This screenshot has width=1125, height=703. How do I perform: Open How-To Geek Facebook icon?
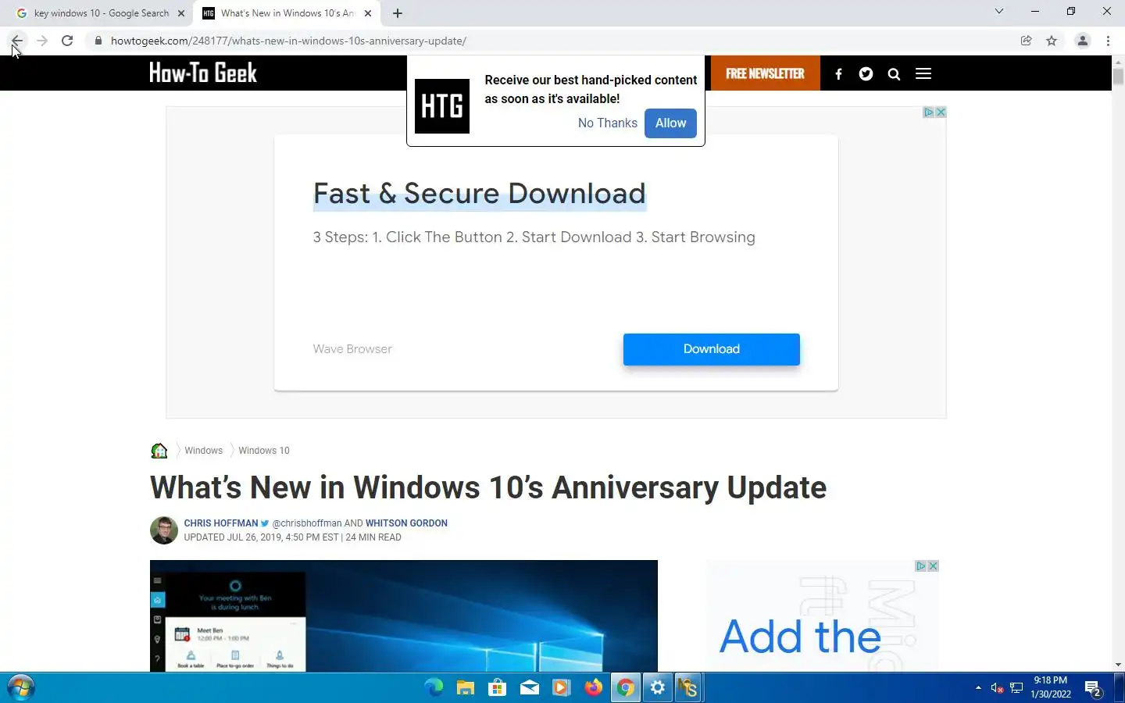click(838, 74)
